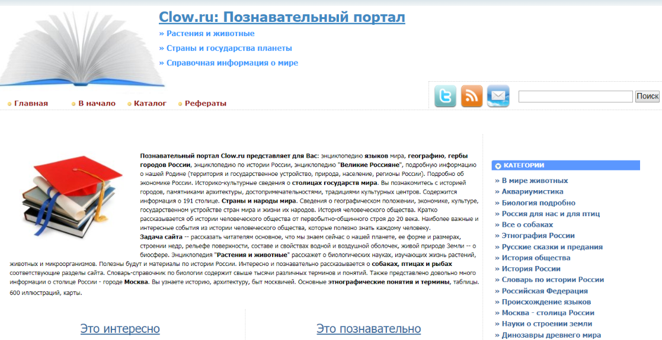Open the Каталог menu item
This screenshot has width=662, height=340.
(x=151, y=103)
